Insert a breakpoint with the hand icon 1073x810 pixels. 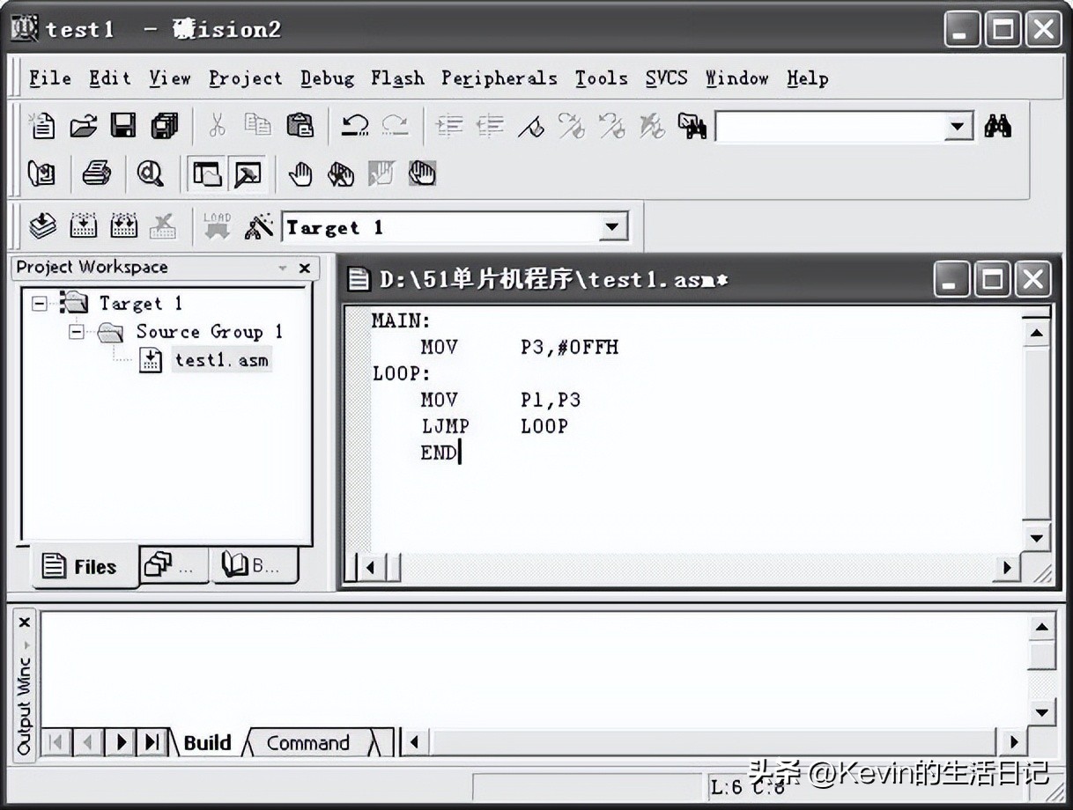pyautogui.click(x=300, y=174)
